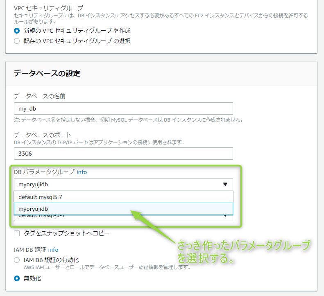Click the dropdown arrow of DB パラメータグループ
Viewport: 324px width, 296px height.
225,184
